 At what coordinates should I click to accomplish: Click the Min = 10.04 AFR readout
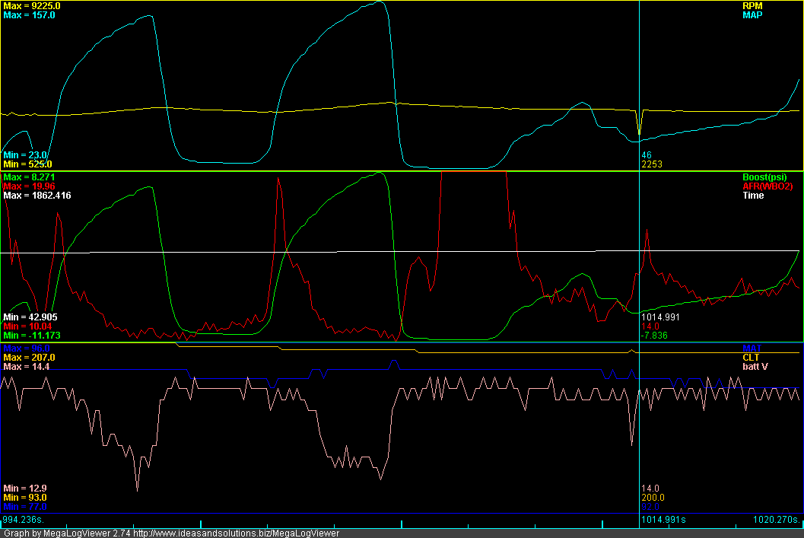click(27, 326)
